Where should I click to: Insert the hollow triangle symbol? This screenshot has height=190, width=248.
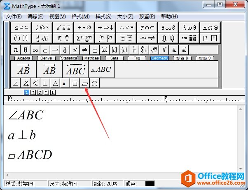click(55, 83)
